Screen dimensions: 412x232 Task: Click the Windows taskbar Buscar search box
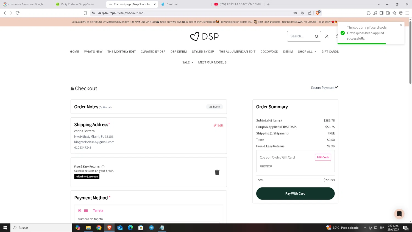[41, 228]
